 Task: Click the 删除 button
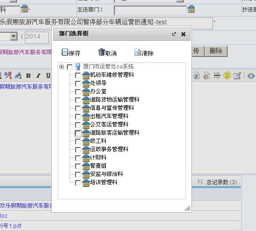click(216, 51)
